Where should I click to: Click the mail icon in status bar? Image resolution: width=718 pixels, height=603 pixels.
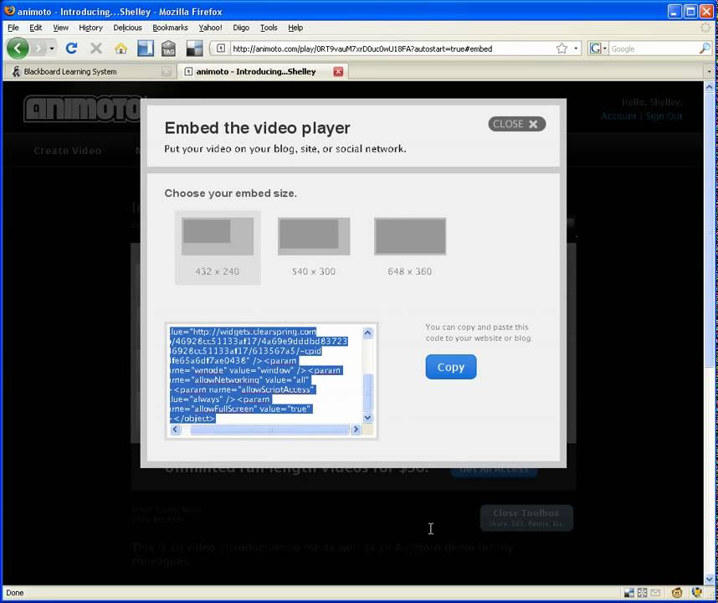click(x=655, y=593)
